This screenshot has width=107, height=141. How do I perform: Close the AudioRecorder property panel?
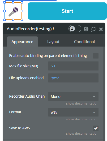[101, 29]
